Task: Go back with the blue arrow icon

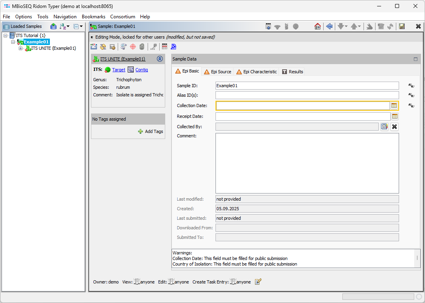Action: pos(329,26)
